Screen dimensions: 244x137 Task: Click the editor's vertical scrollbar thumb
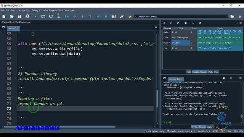(157, 99)
